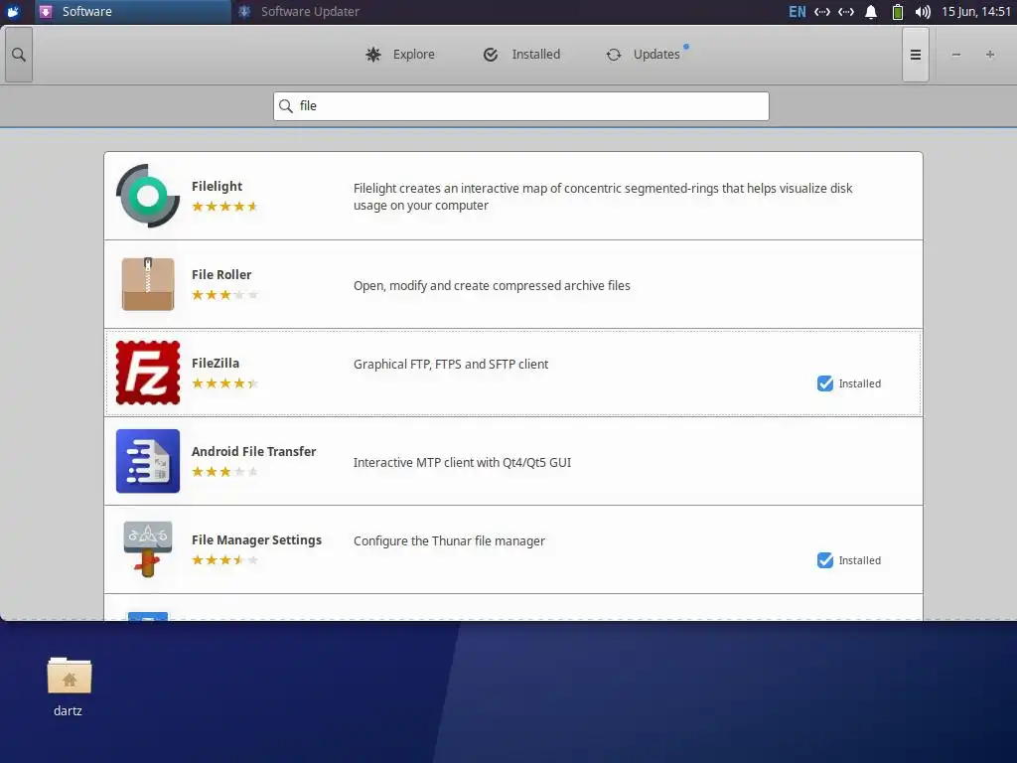Click the Filelight star rating
1017x763 pixels.
pyautogui.click(x=225, y=207)
